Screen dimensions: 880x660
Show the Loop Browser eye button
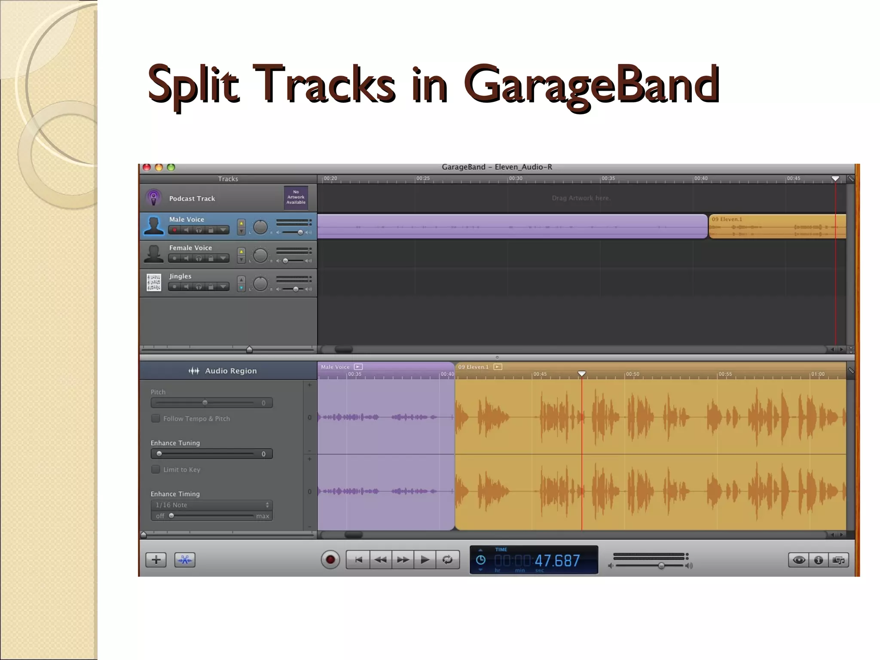(x=799, y=560)
